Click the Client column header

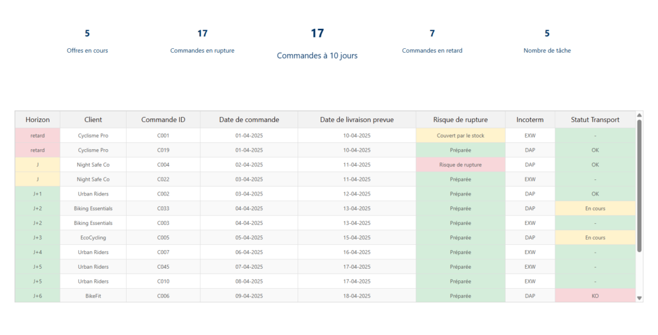tap(93, 120)
